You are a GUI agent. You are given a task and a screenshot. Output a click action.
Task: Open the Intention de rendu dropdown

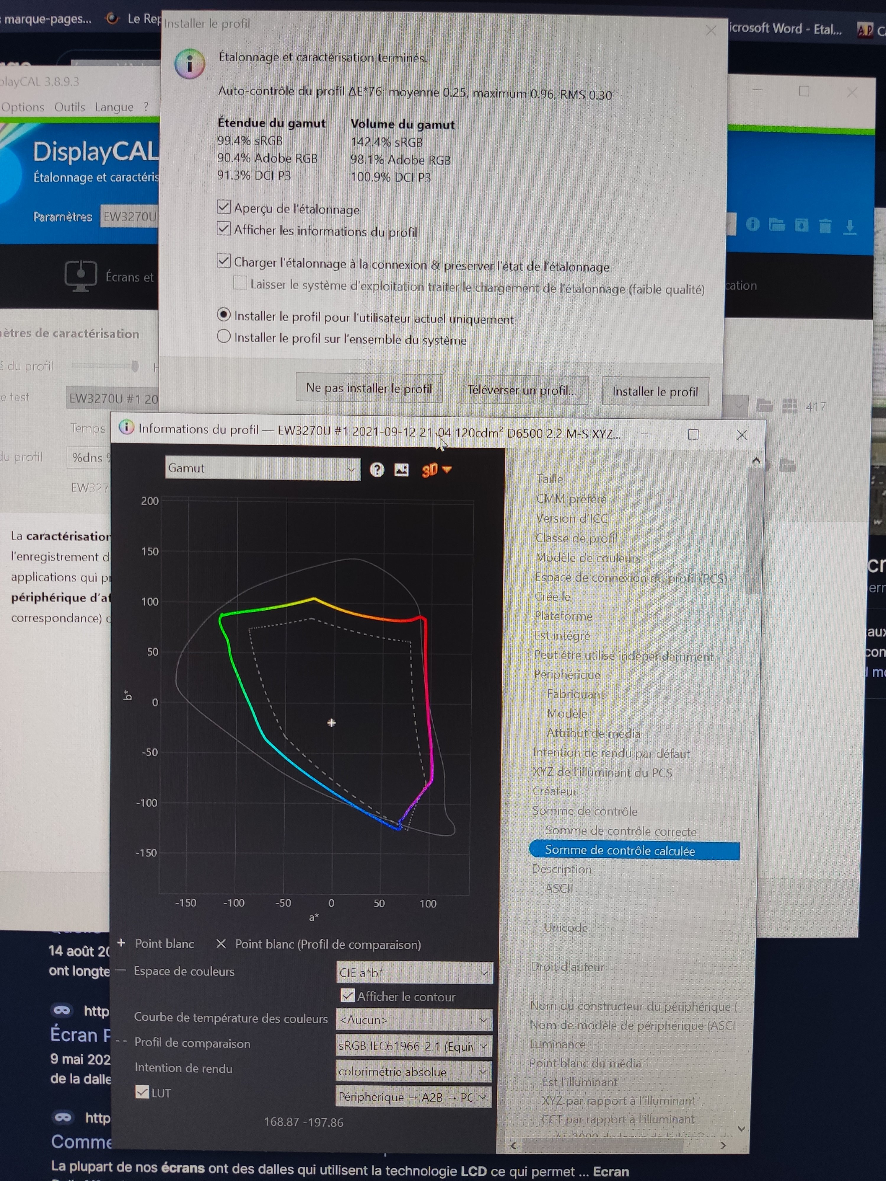[413, 1071]
